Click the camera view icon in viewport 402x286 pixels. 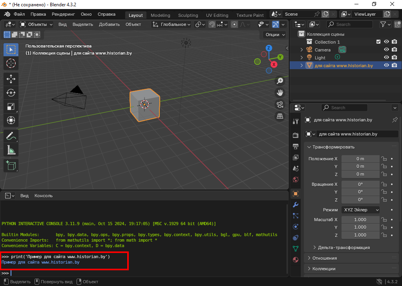point(280,104)
